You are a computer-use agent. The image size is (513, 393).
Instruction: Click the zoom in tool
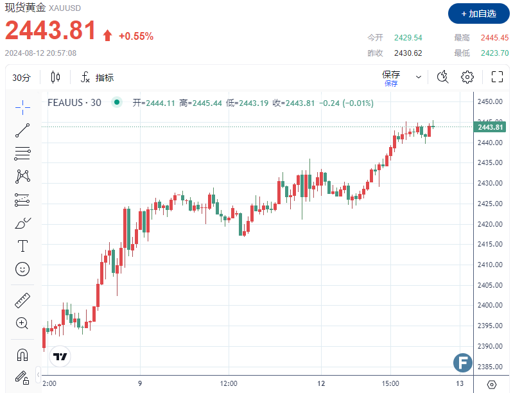(22, 323)
